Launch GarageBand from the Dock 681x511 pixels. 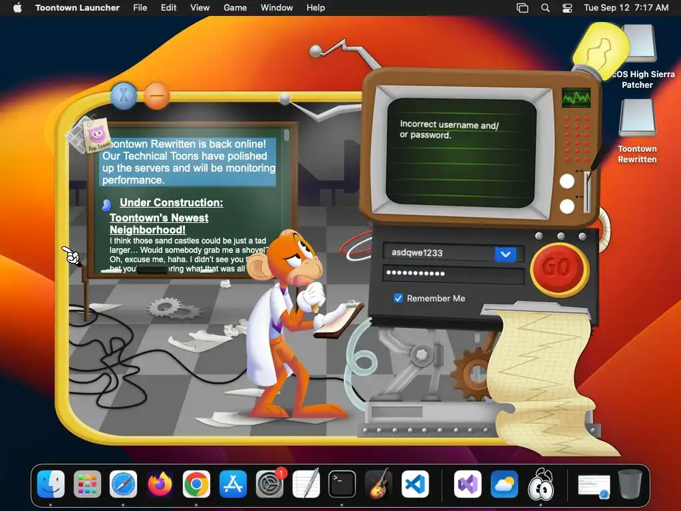click(378, 484)
